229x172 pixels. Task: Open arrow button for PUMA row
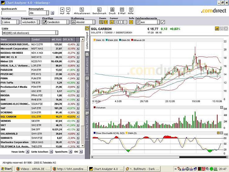click(x=78, y=78)
